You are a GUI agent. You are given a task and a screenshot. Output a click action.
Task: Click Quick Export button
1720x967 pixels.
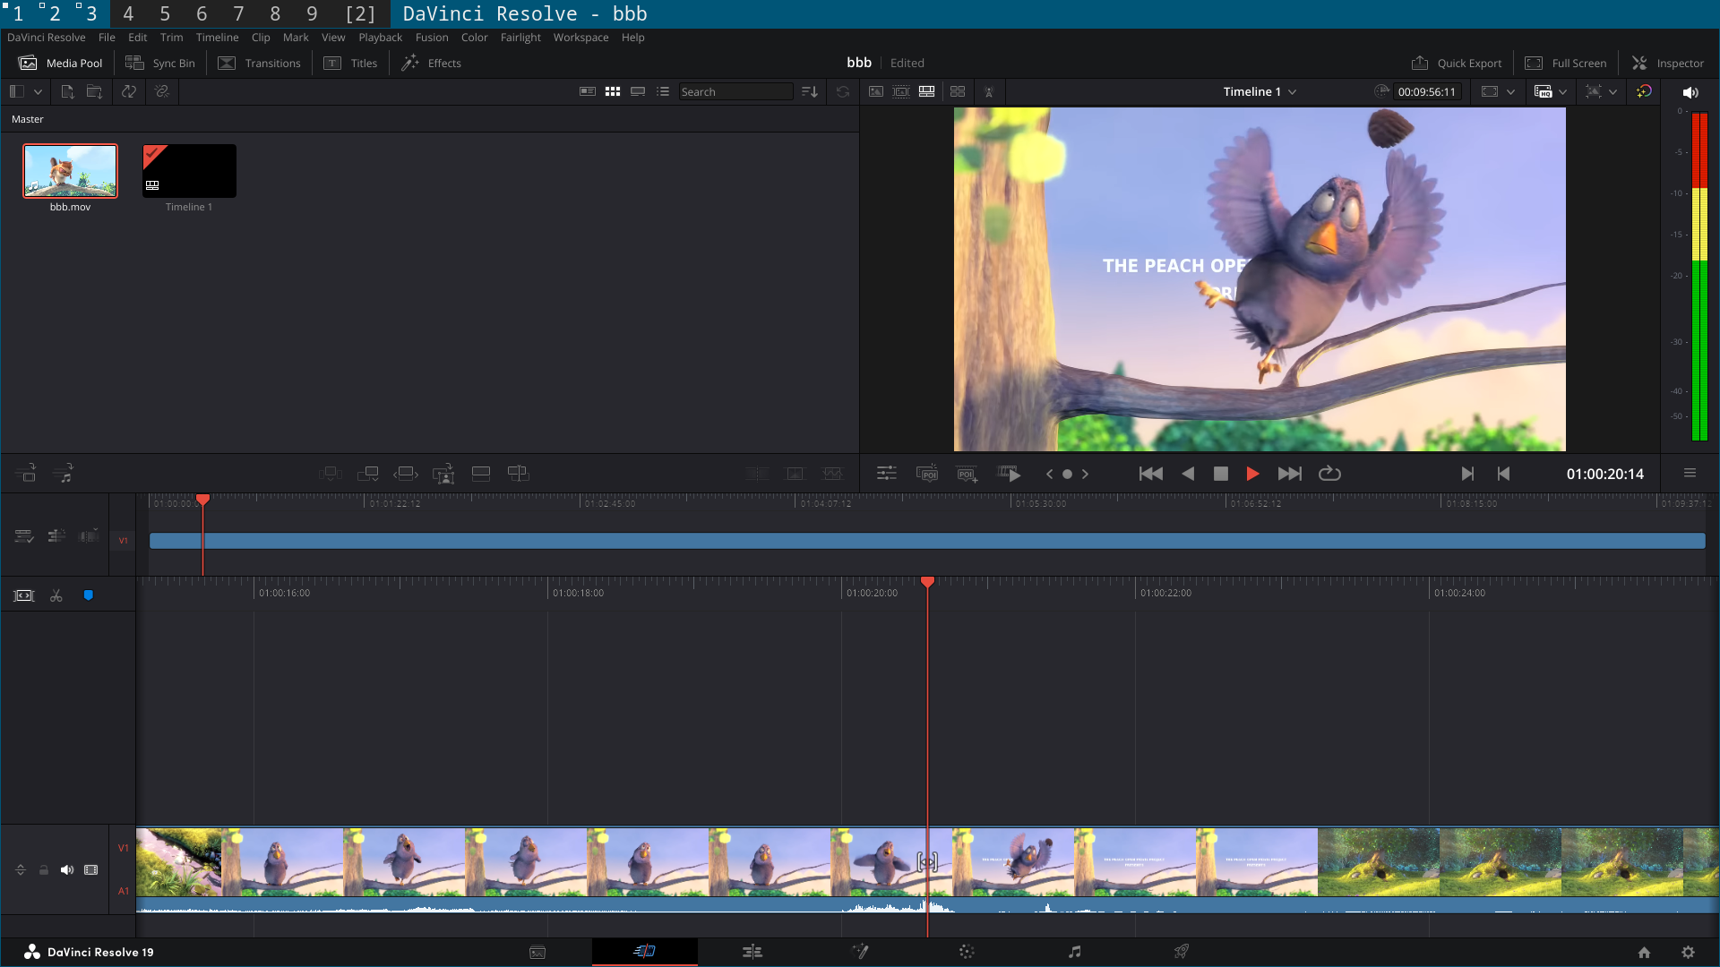[x=1457, y=63]
